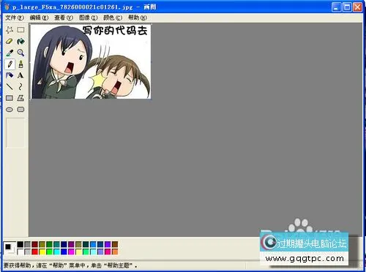Click the bottom-right canvas corner handle
Screen dimensions: 366x272
click(x=152, y=99)
